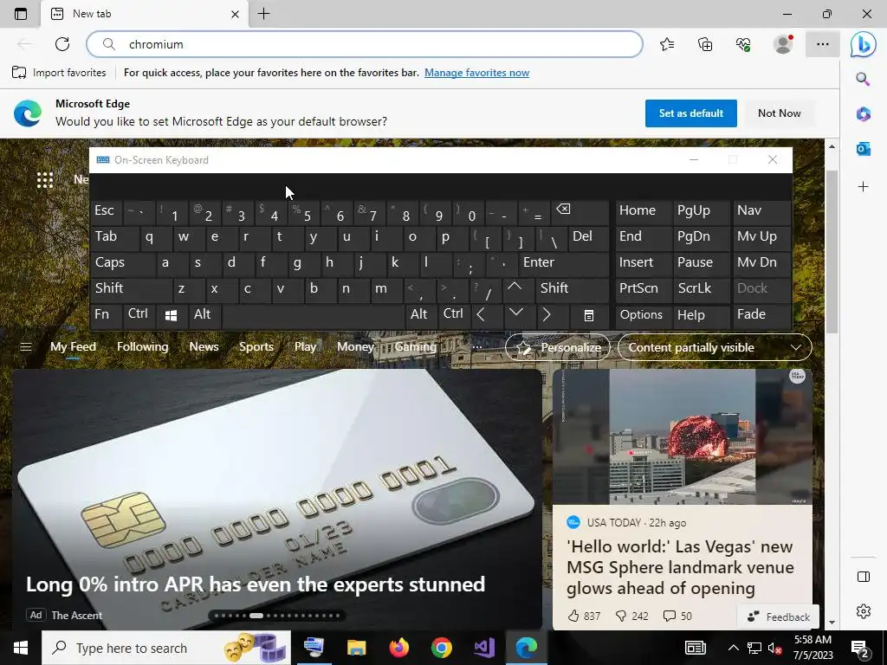887x665 pixels.
Task: Toggle sidebar visibility icon above settings gear
Action: (864, 577)
